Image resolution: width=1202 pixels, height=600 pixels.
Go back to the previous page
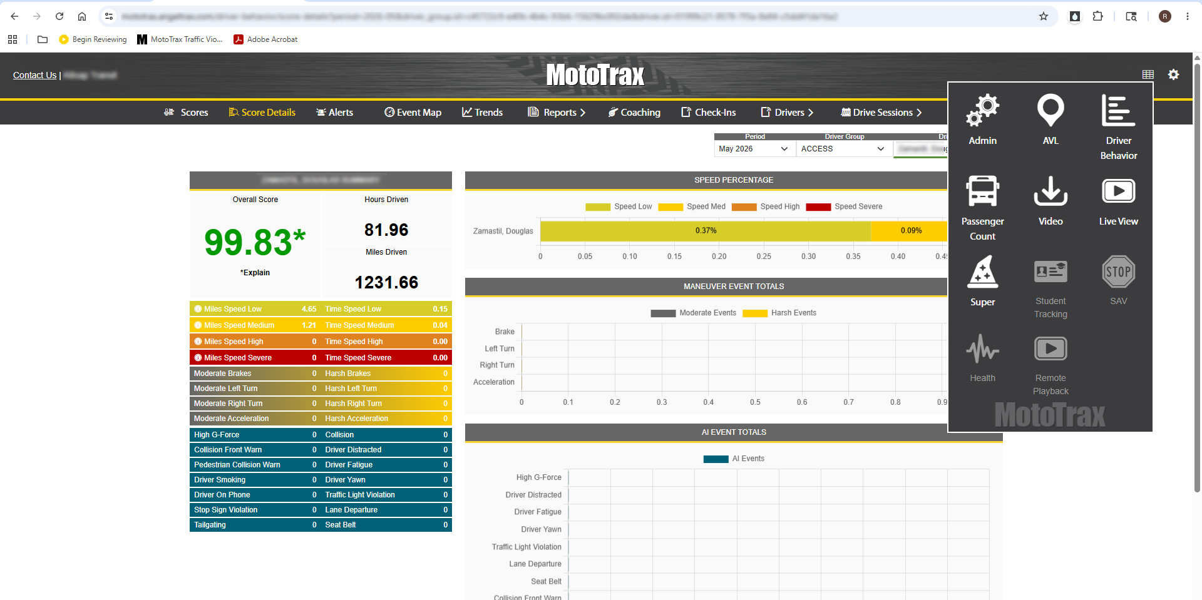click(x=14, y=16)
